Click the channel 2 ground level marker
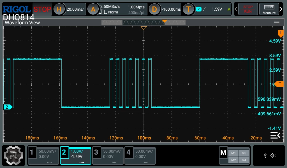287x168 pixels. [8, 107]
